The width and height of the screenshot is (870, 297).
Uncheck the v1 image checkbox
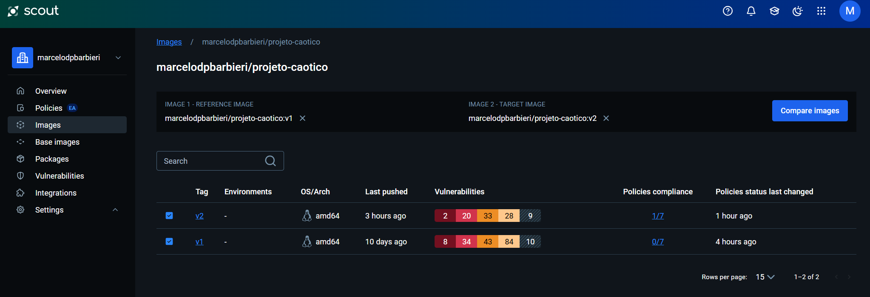point(169,241)
